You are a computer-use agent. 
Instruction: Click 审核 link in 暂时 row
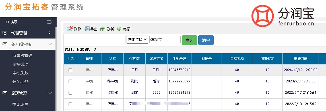click(x=89, y=81)
